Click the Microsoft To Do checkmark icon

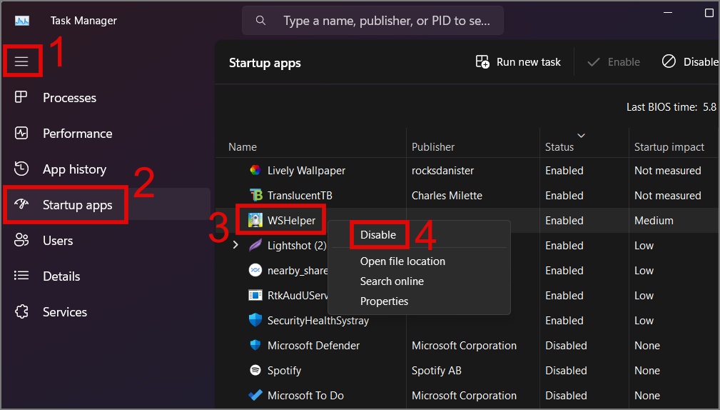(x=255, y=395)
